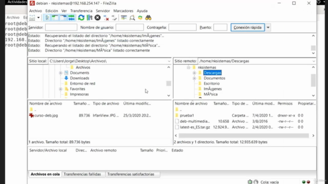328x184 pixels.
Task: Open the Marcadores menu
Action: tap(123, 11)
